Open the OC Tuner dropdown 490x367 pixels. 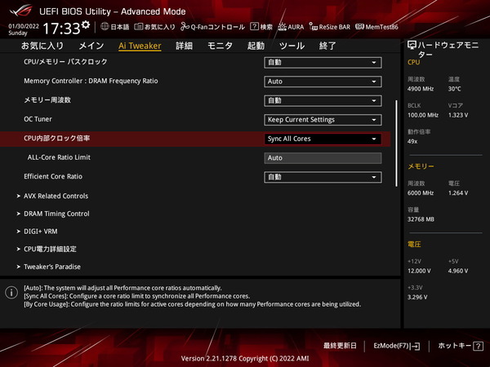323,120
